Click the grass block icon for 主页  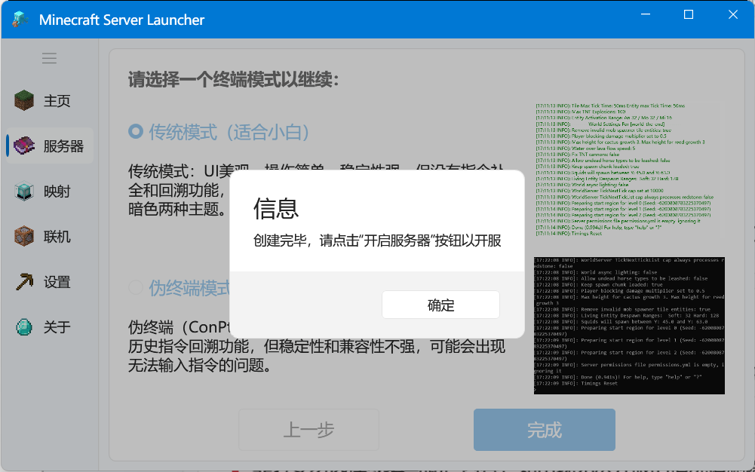click(x=24, y=100)
